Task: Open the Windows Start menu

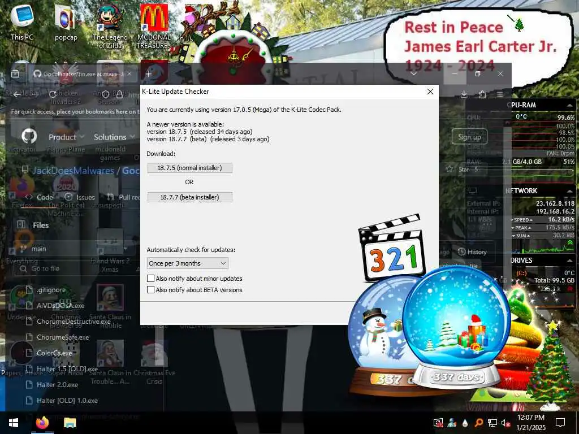Action: coord(14,423)
